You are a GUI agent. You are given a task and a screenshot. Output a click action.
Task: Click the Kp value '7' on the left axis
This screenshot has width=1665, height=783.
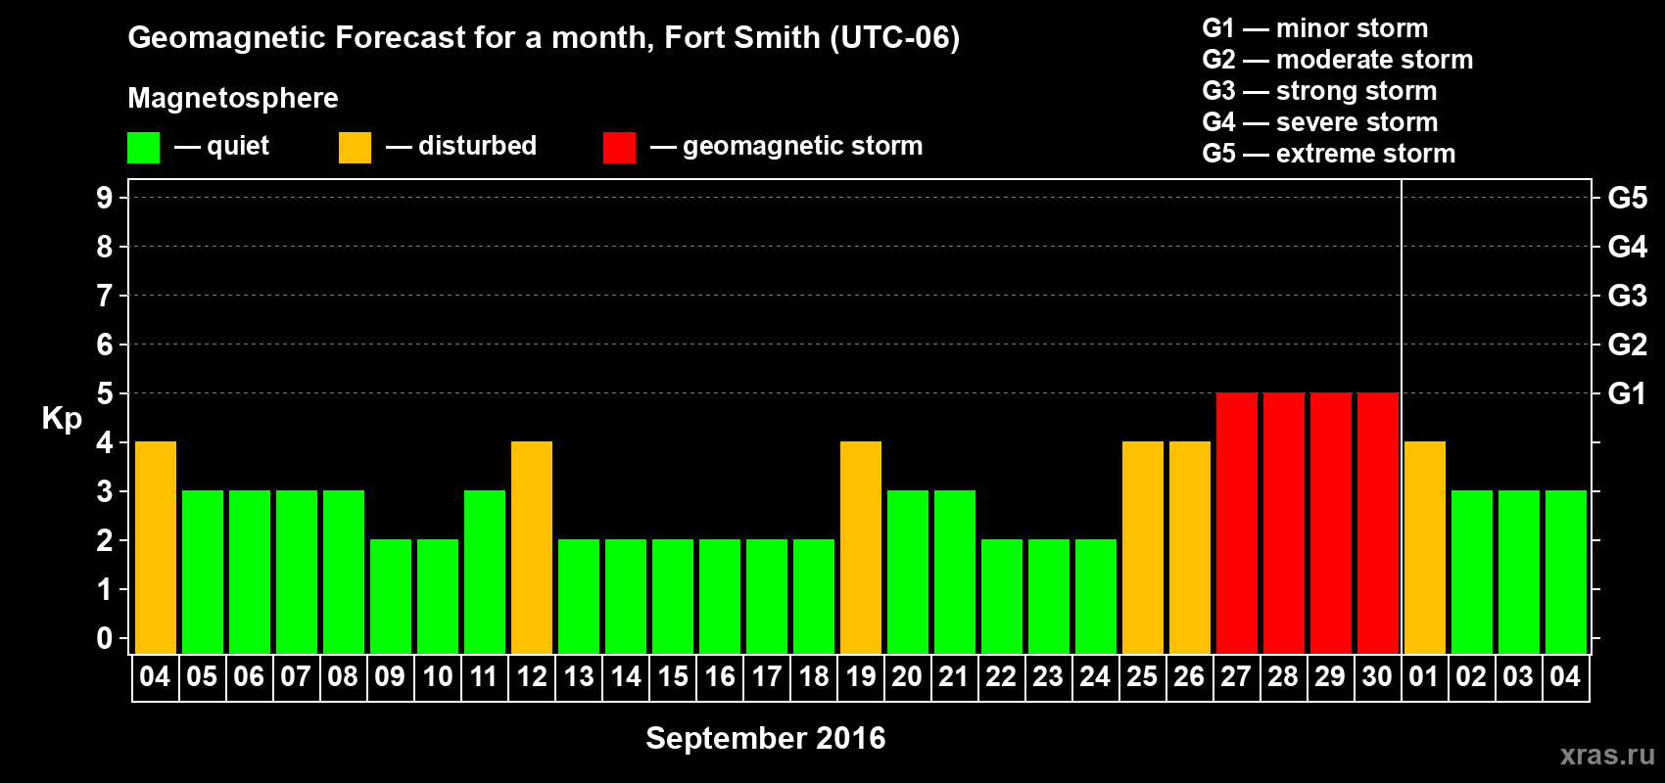click(105, 296)
